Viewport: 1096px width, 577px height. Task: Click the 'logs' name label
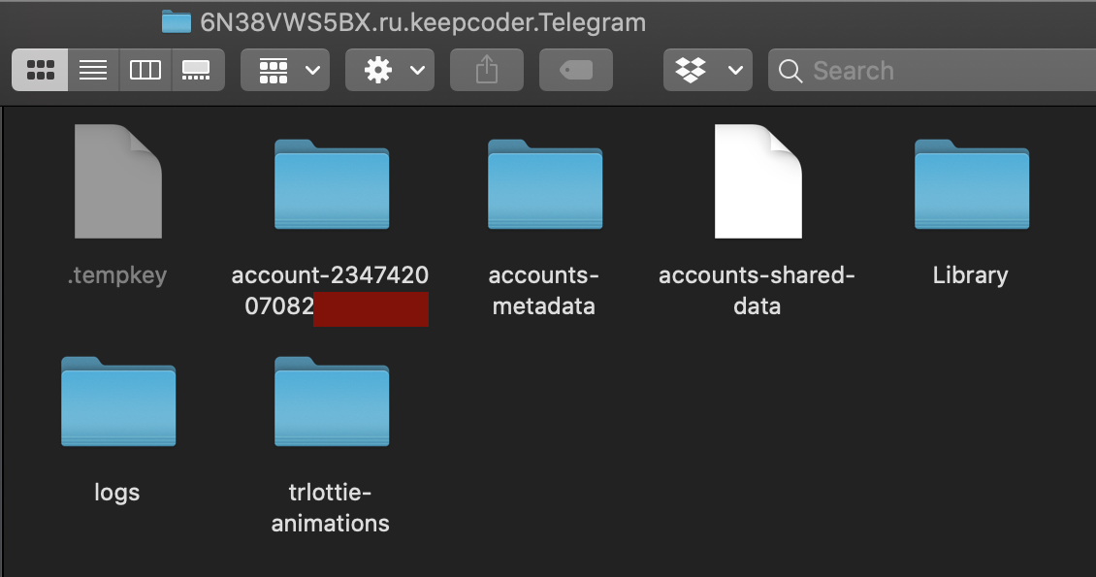(x=116, y=494)
